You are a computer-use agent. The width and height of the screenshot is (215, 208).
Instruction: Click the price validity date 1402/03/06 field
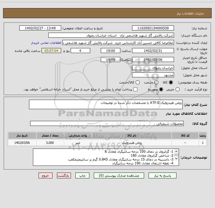[x=153, y=59]
